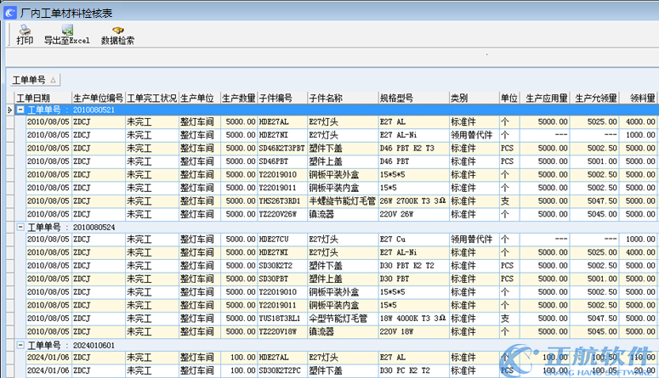The height and width of the screenshot is (378, 659).
Task: Select cell SD30PBT
Action: click(x=282, y=279)
